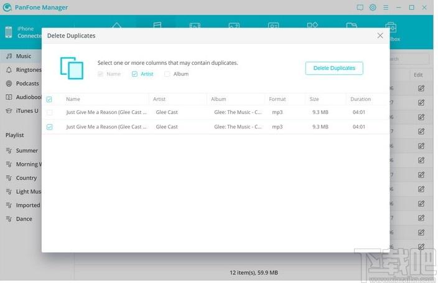Click the Glee Cast artist in first row
The width and height of the screenshot is (438, 283).
point(167,112)
